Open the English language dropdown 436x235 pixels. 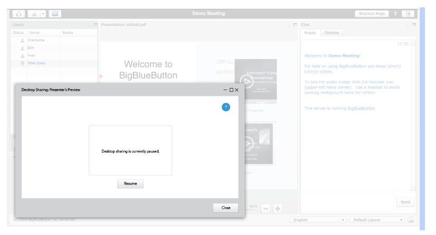point(318,220)
